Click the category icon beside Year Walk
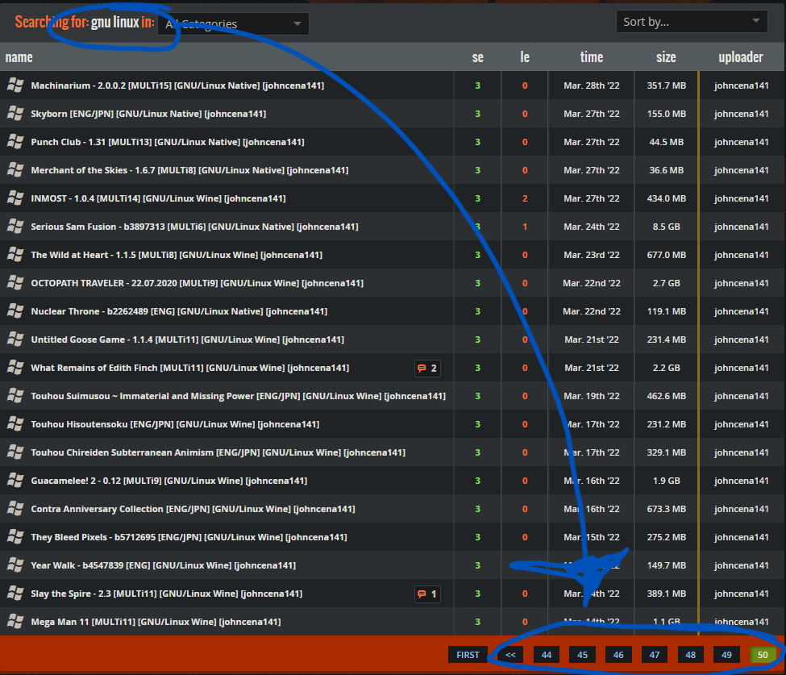Viewport: 786px width, 675px height. pyautogui.click(x=15, y=565)
